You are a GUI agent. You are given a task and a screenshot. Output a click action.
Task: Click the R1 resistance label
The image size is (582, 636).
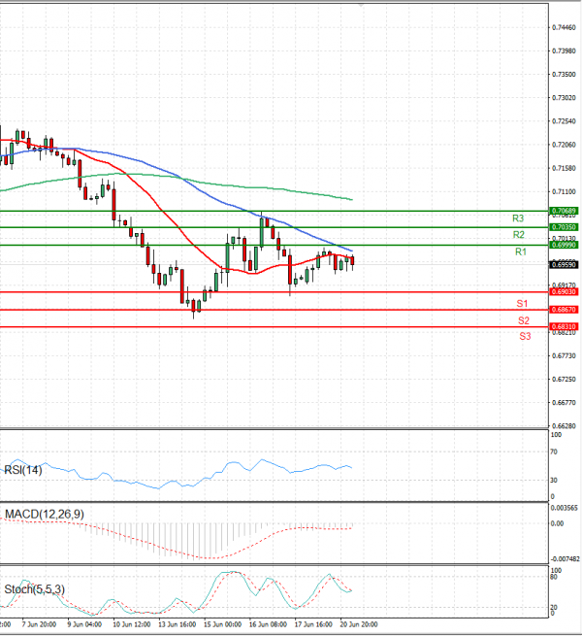520,251
